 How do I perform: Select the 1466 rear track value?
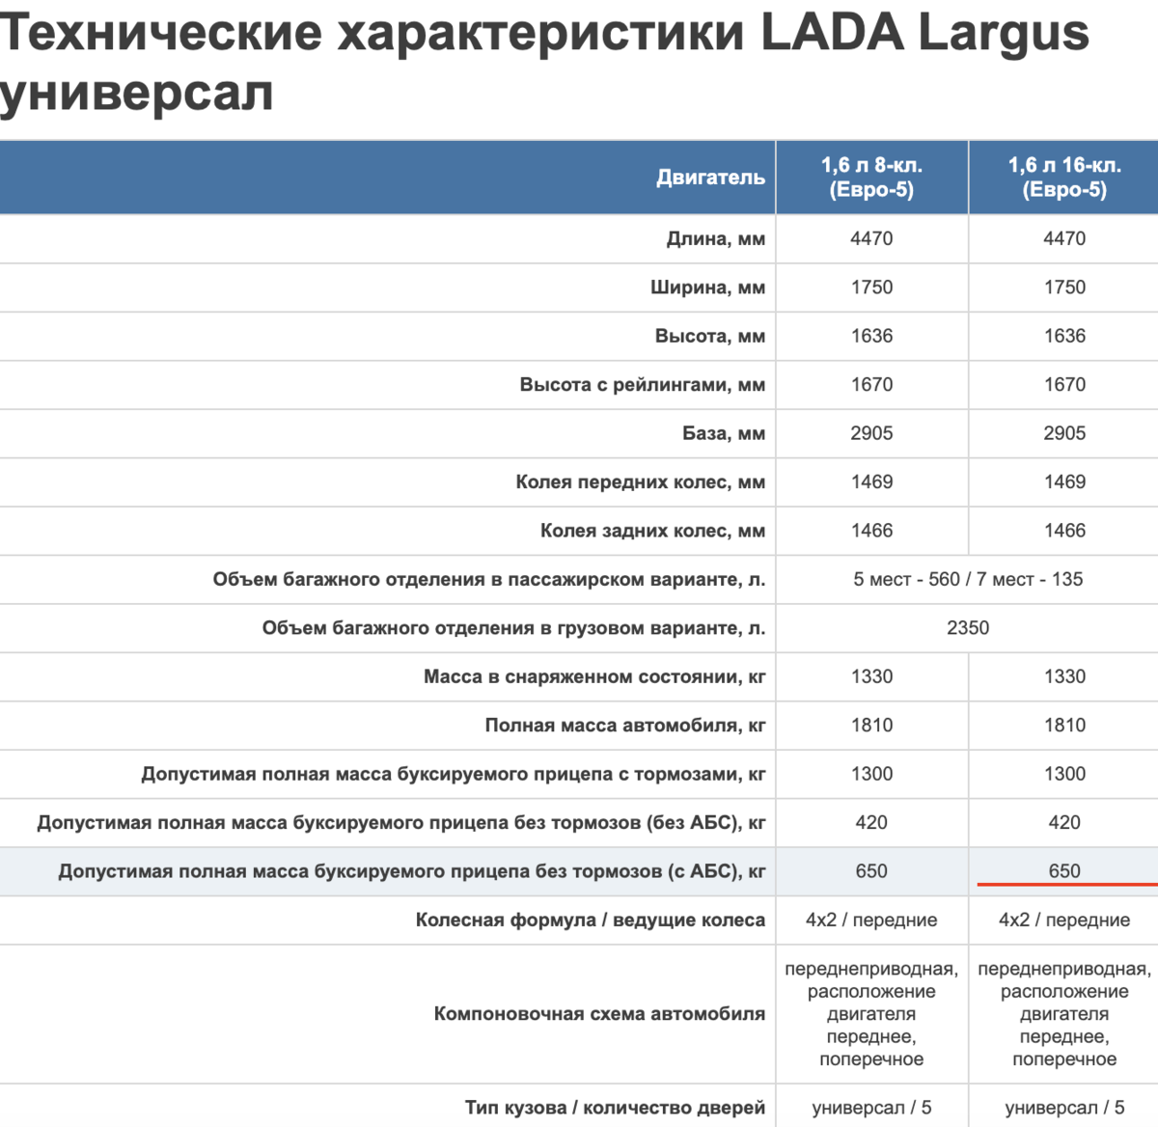coord(1062,531)
